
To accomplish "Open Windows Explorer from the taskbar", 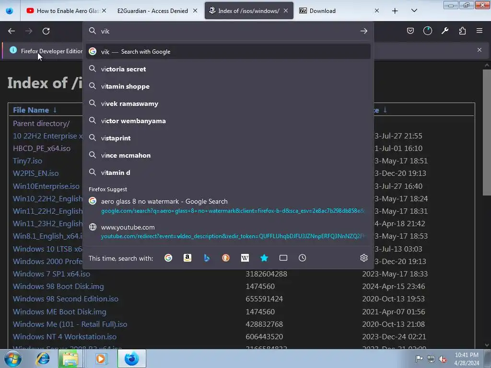I will 70,358.
